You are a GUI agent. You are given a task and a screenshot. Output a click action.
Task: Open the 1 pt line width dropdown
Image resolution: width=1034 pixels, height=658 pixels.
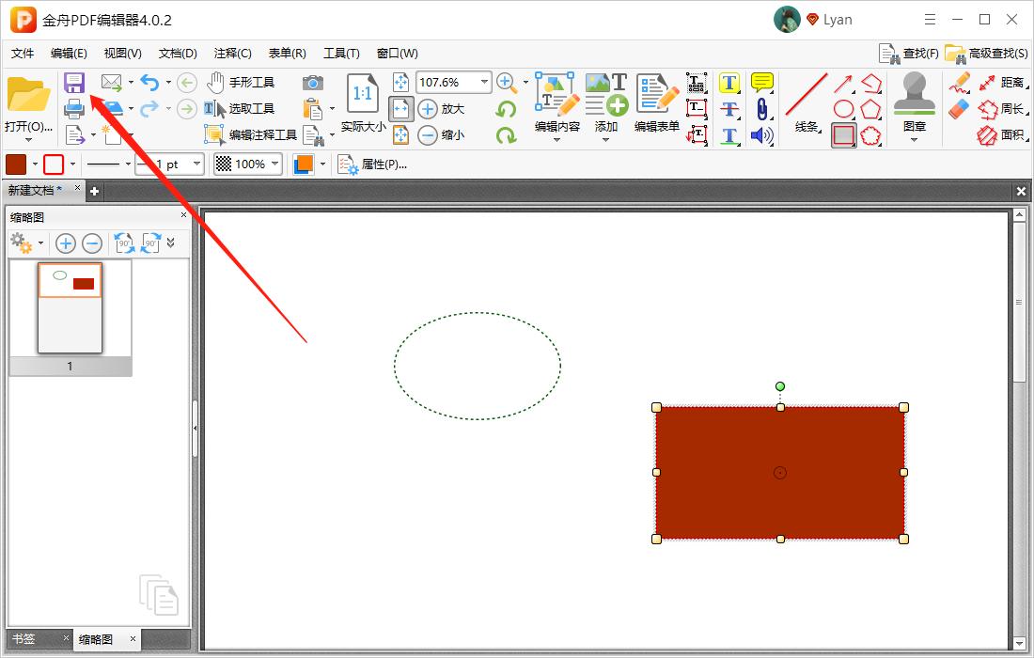pyautogui.click(x=196, y=164)
